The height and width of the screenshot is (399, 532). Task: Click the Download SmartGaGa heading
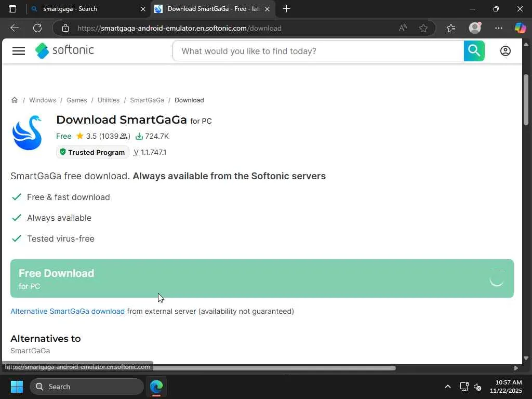(x=122, y=120)
